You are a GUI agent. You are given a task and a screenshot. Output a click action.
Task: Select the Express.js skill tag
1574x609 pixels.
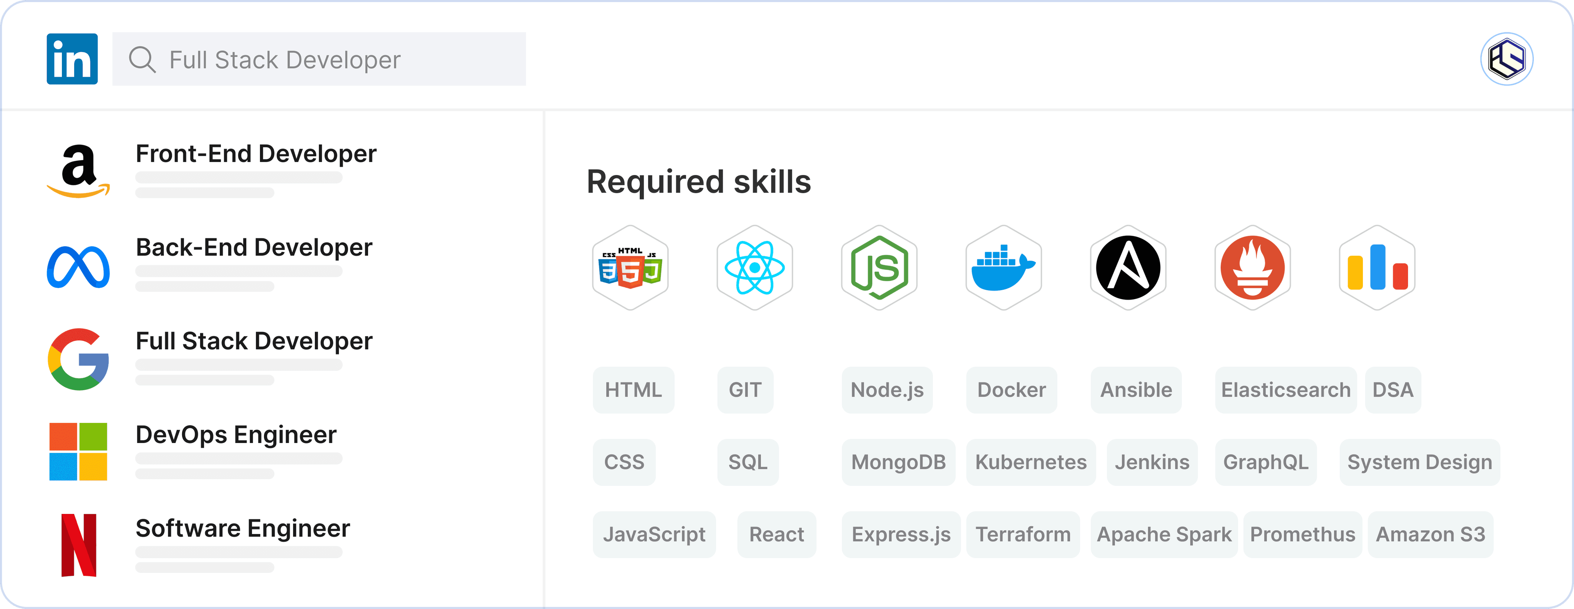[901, 534]
